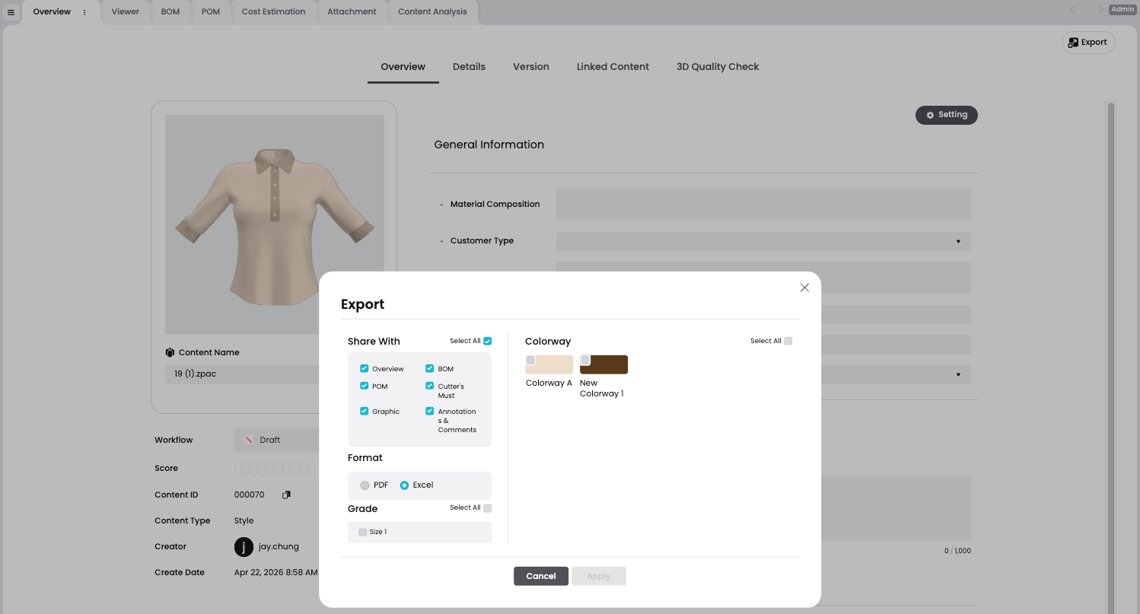Click the Content Name field '19 (1).zpac'
Screen dimensions: 1140x614
pos(243,374)
